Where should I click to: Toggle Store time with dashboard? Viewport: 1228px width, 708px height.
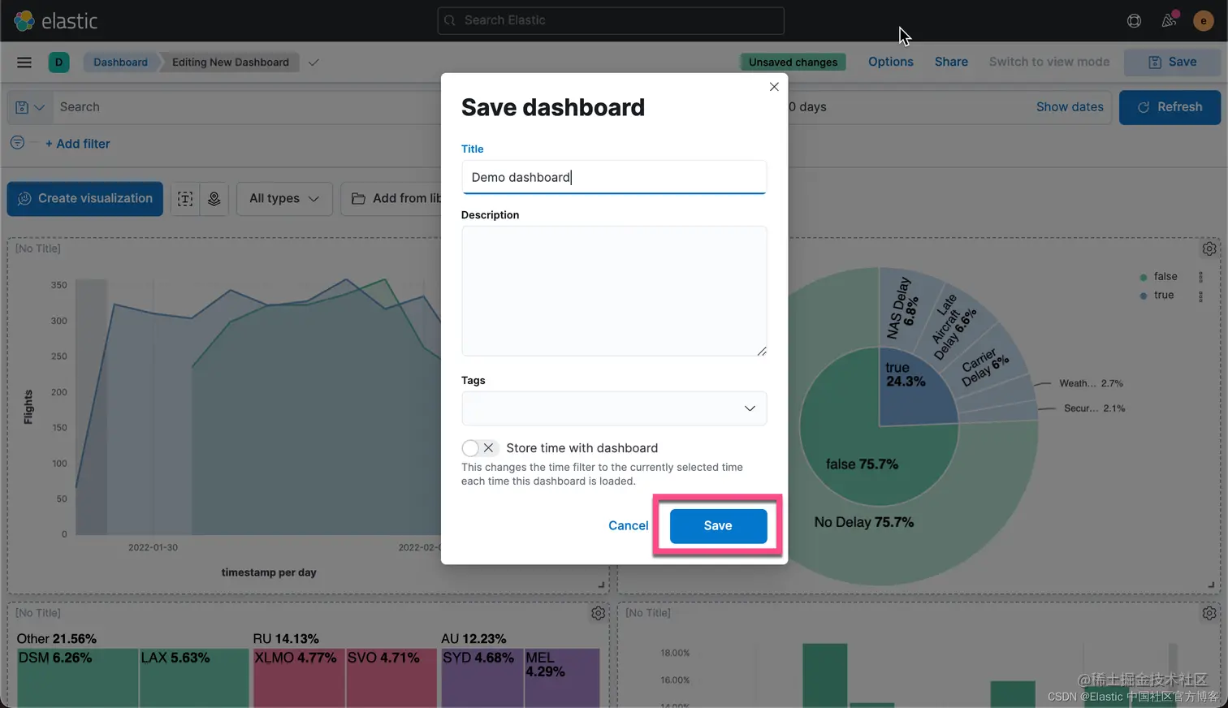[479, 448]
